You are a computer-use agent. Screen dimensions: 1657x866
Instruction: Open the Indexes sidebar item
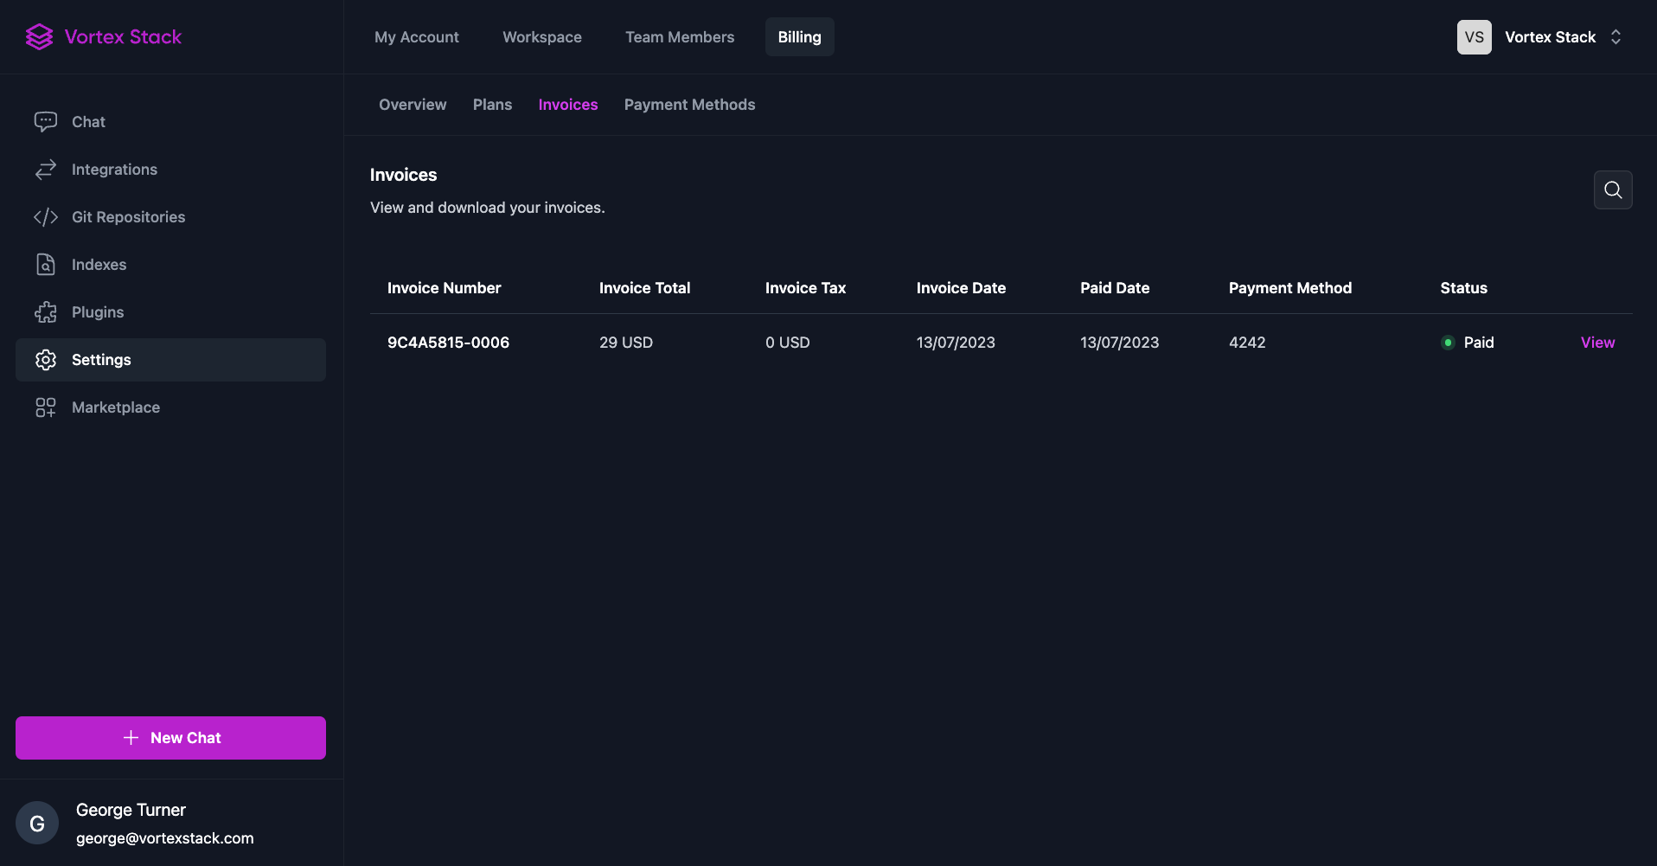click(170, 265)
